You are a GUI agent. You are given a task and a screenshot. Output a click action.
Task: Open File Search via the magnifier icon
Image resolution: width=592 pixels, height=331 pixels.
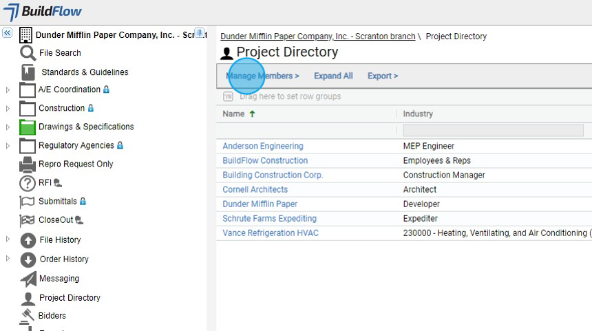(x=28, y=53)
